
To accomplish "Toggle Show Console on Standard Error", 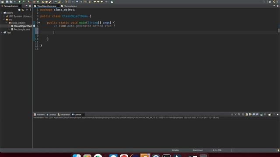I will [x=257, y=114].
